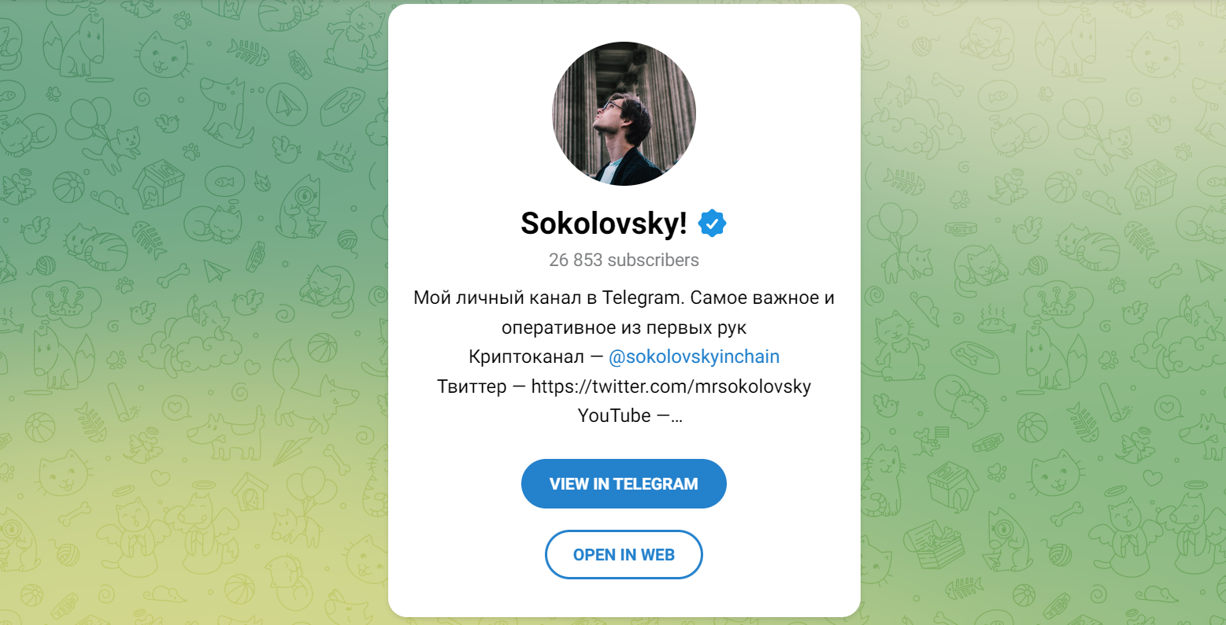Click the circled paper plane doodle
The image size is (1226, 625).
point(286,105)
